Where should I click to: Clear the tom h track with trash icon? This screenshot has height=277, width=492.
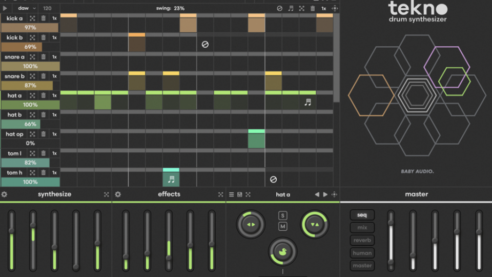tap(43, 172)
